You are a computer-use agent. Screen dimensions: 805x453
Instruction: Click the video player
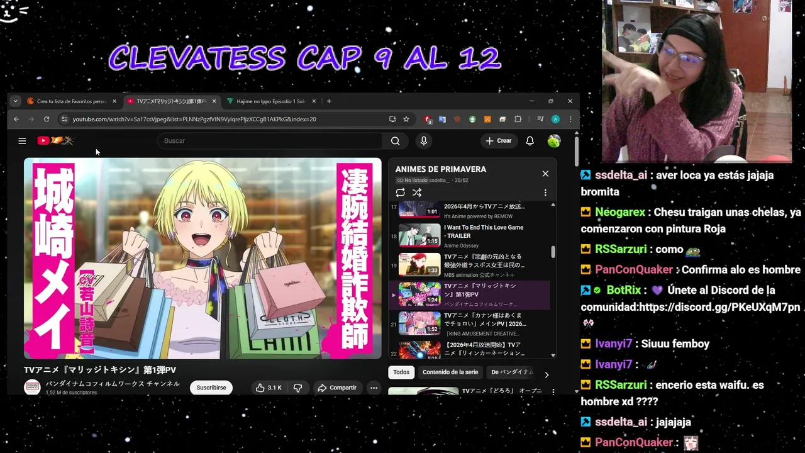[203, 258]
